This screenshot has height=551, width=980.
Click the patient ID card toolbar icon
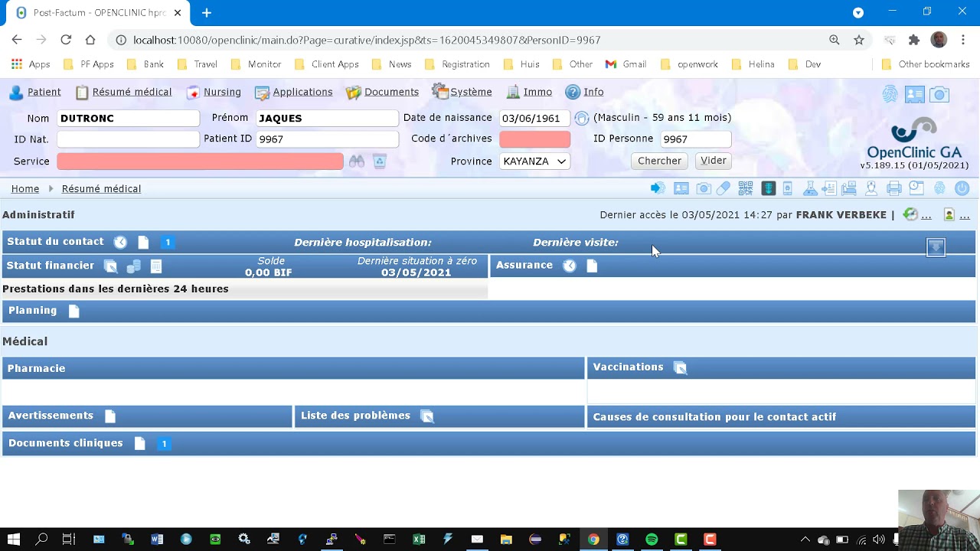click(x=681, y=188)
